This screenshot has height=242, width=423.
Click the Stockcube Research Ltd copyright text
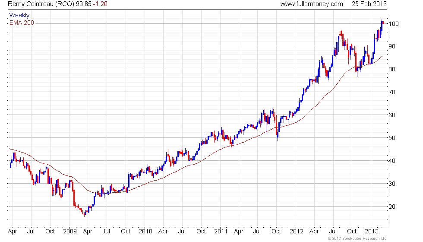click(357, 239)
